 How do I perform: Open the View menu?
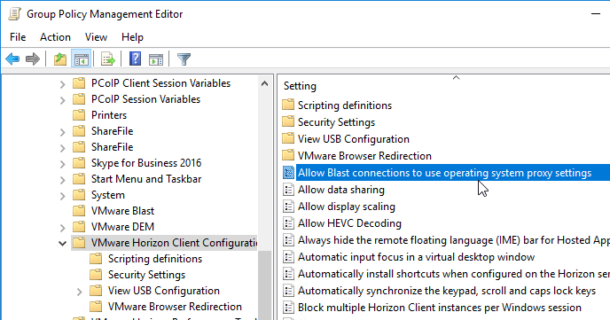tap(96, 37)
